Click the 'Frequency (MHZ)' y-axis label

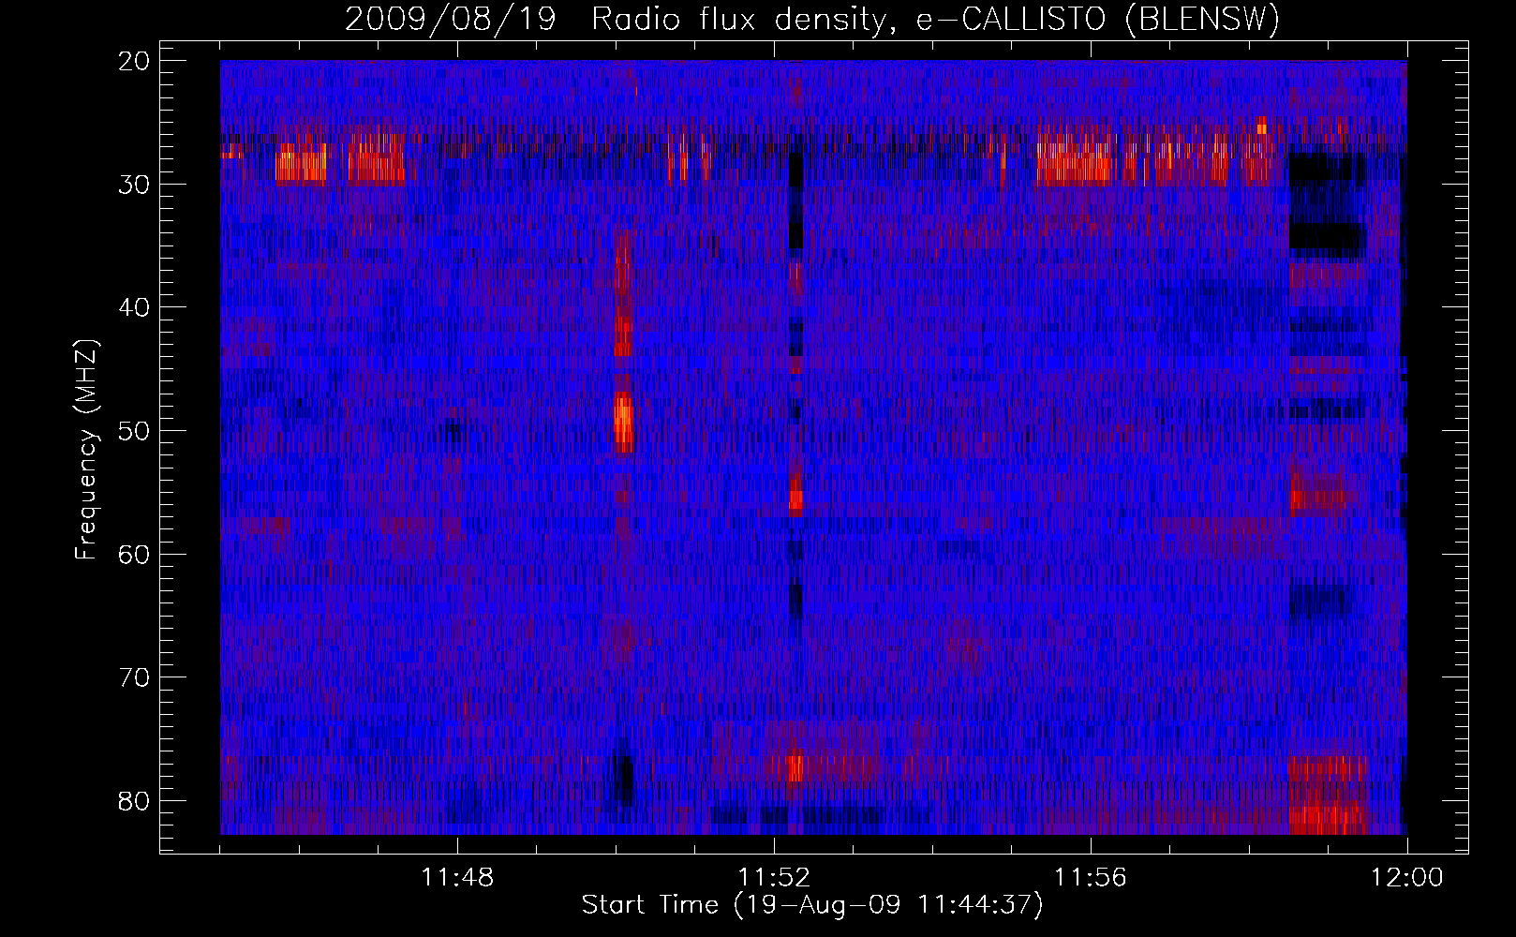(x=86, y=450)
